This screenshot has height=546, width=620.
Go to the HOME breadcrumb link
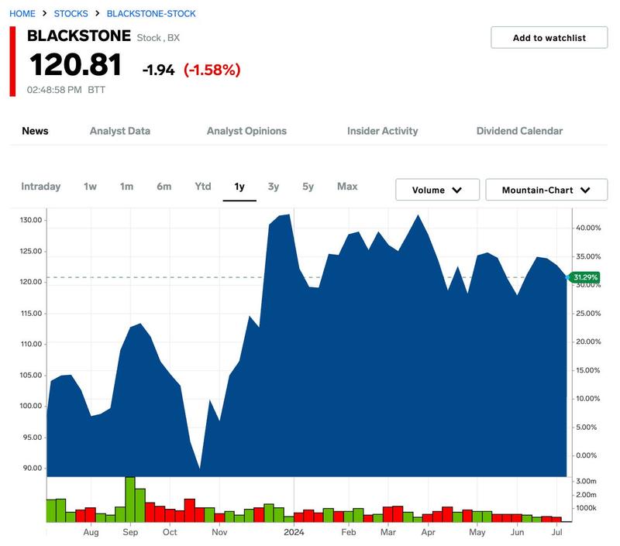tap(22, 13)
